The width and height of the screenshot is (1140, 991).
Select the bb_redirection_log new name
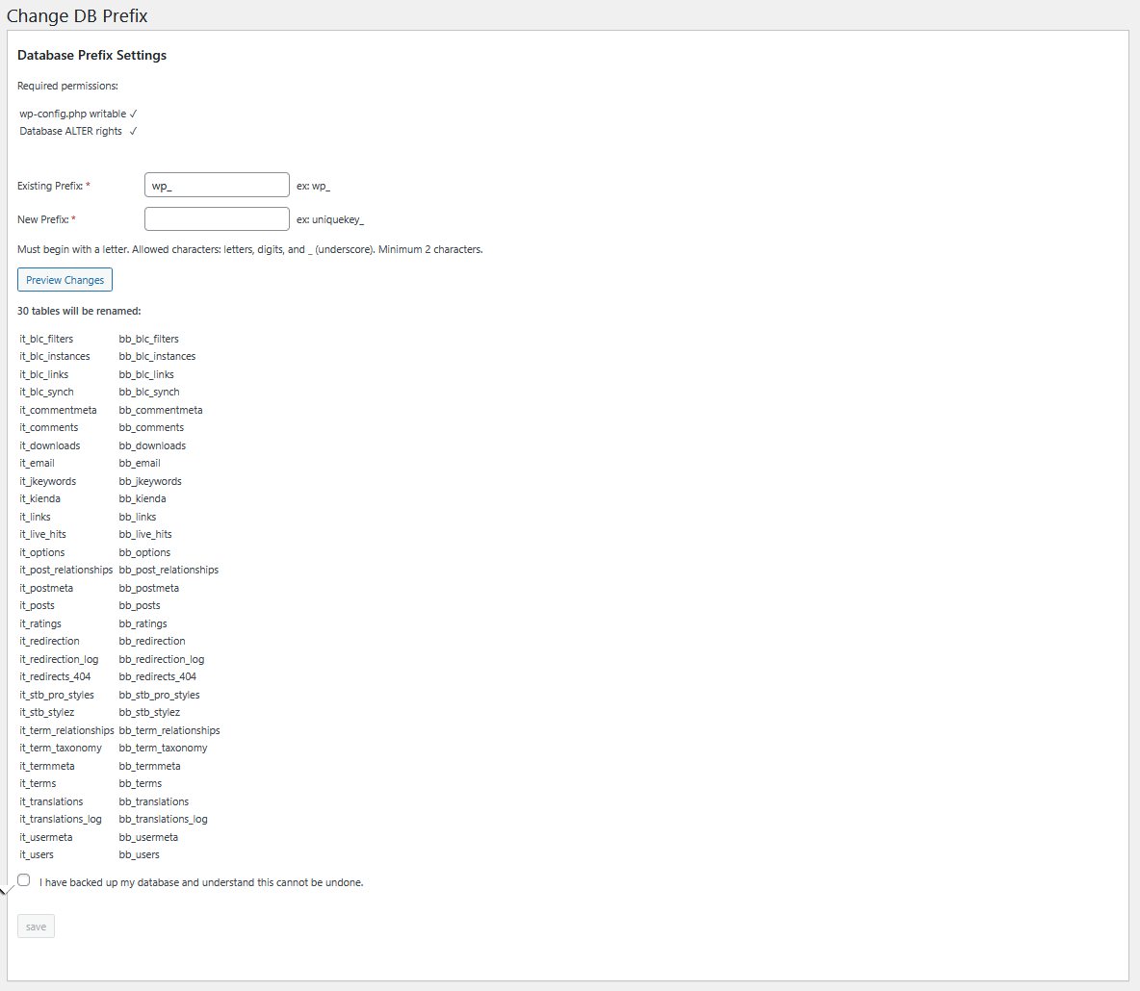tap(162, 659)
